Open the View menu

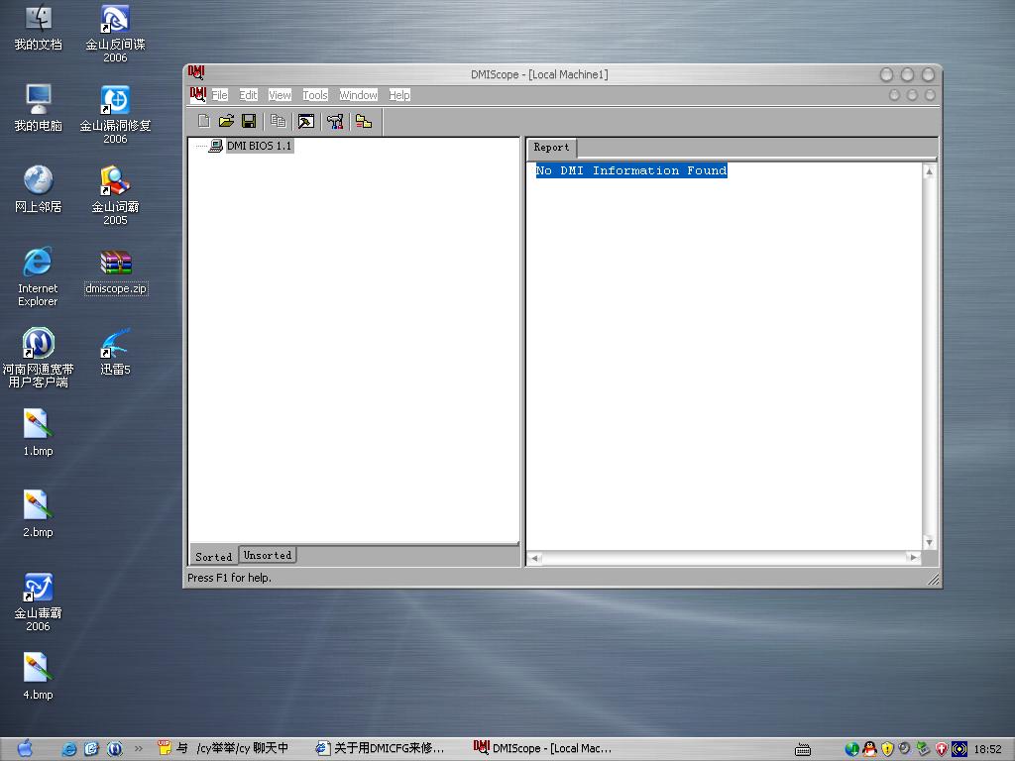(x=280, y=95)
